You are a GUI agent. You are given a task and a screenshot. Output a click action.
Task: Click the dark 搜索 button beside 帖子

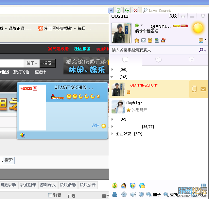[47, 63]
